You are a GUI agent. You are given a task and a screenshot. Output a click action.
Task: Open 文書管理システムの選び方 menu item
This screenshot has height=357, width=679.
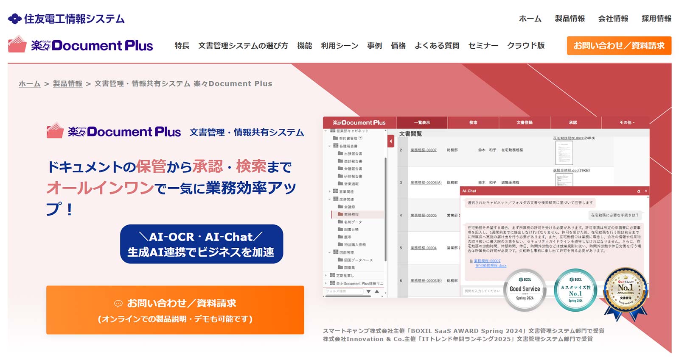243,45
